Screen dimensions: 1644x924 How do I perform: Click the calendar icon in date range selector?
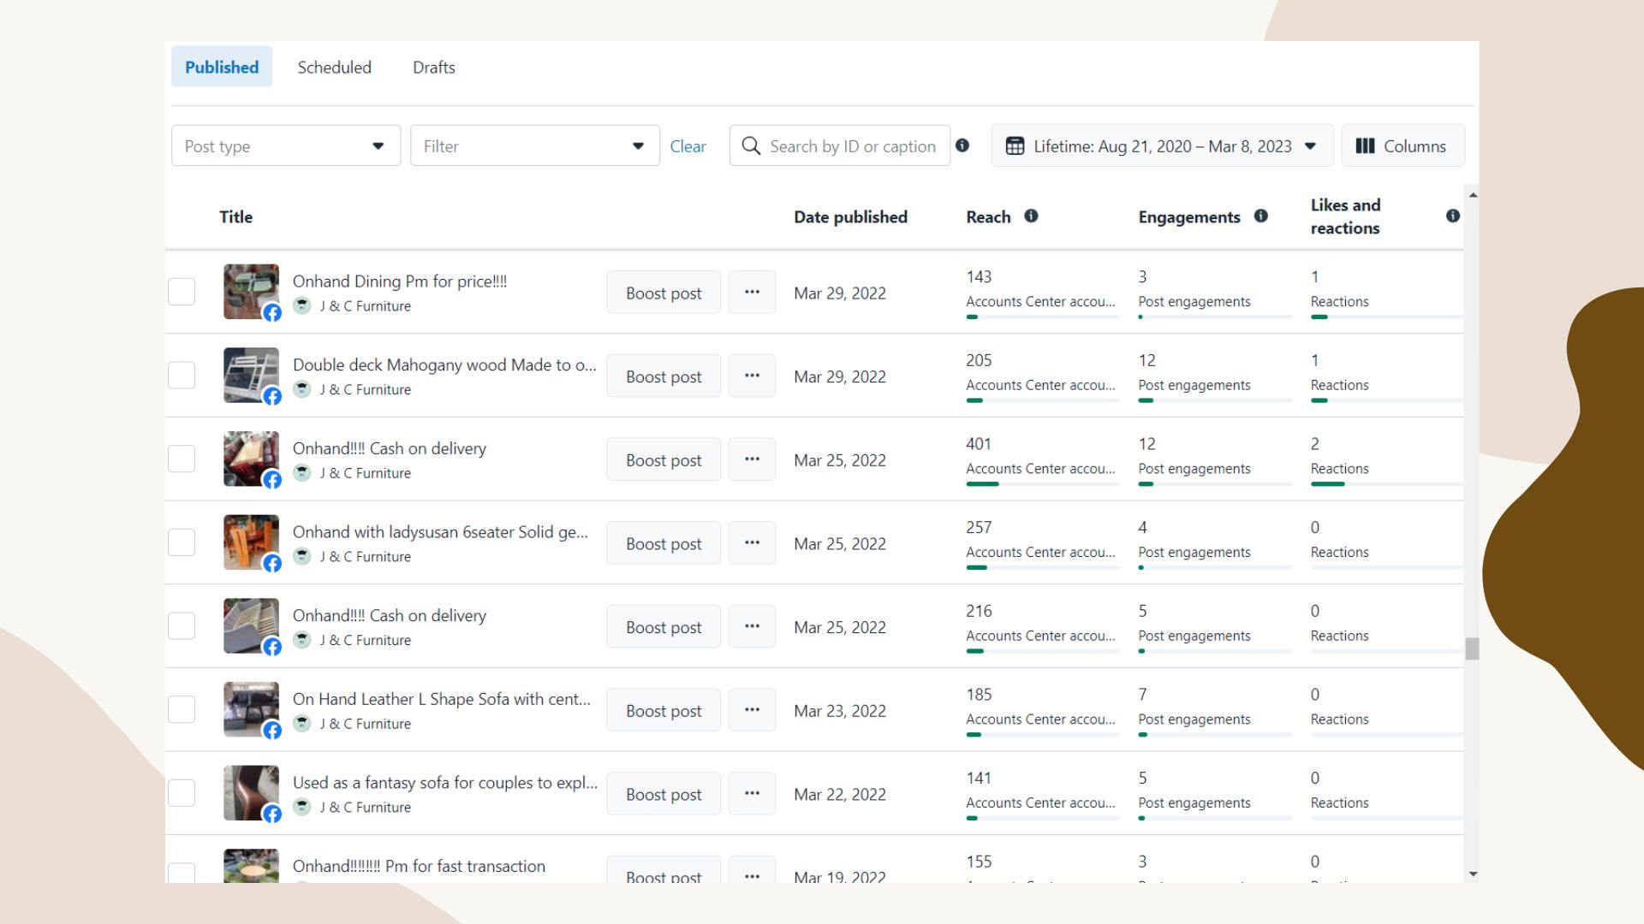coord(1015,146)
